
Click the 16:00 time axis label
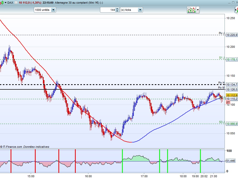click(x=88, y=176)
